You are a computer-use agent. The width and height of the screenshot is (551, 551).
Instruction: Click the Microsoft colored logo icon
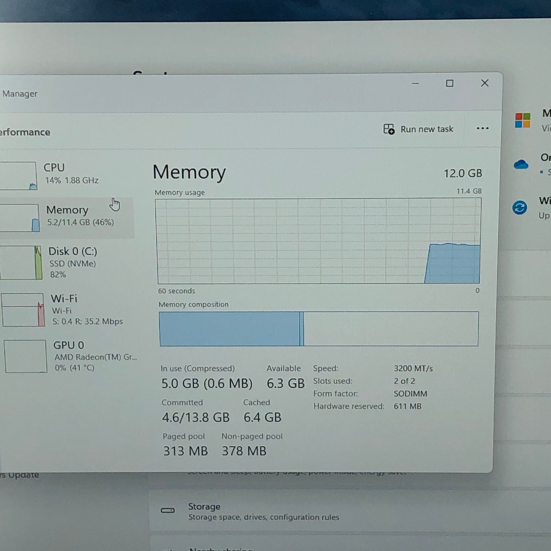pyautogui.click(x=522, y=120)
